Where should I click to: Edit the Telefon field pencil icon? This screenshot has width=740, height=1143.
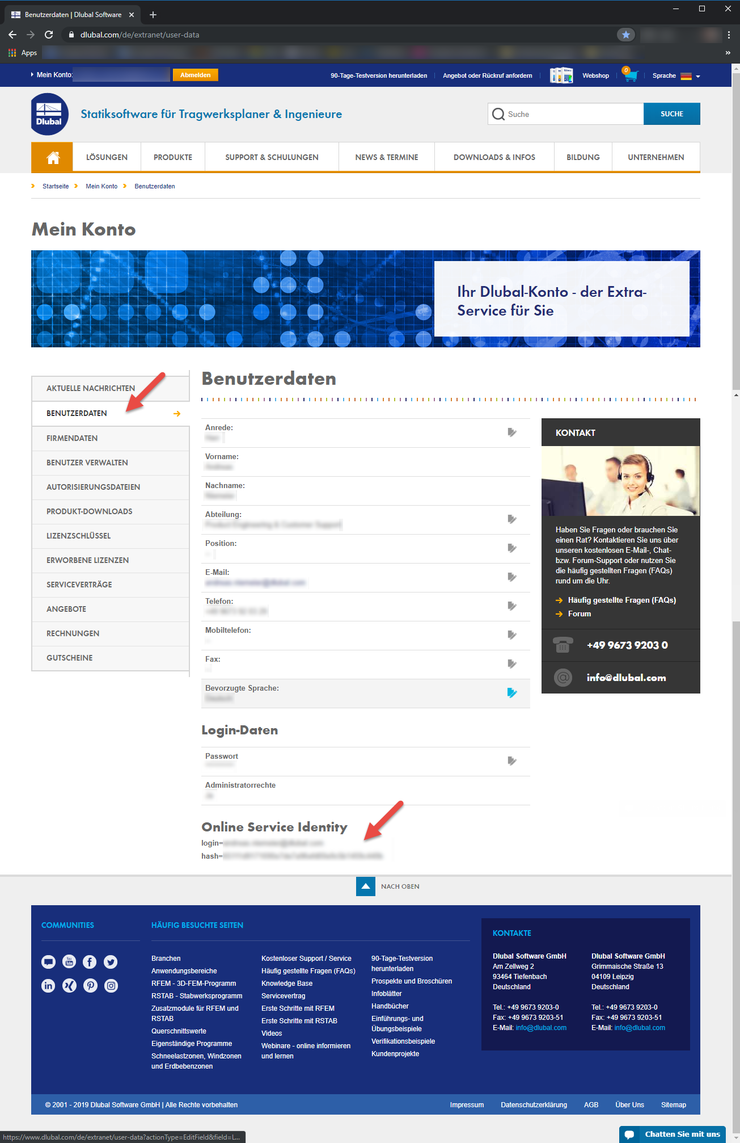point(512,606)
